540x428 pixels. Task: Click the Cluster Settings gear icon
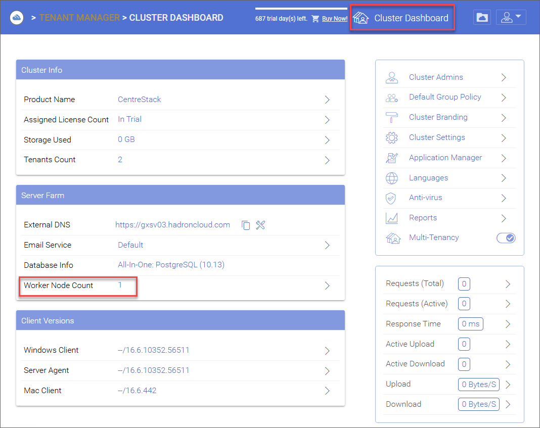(x=391, y=137)
